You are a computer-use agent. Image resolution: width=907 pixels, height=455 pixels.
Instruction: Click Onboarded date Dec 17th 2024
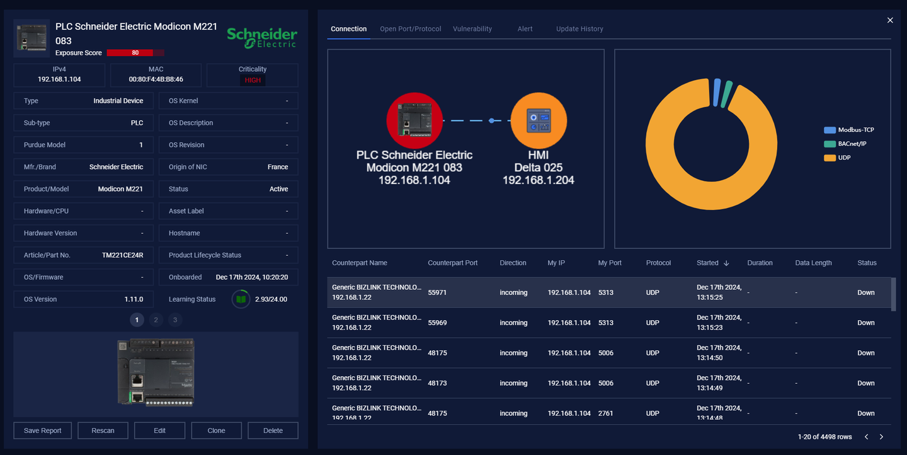[x=252, y=277]
